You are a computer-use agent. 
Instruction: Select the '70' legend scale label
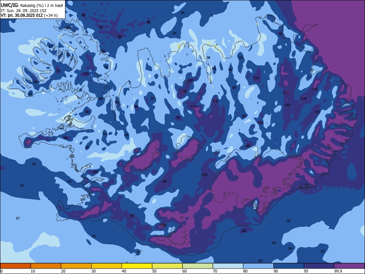pyautogui.click(x=215, y=271)
